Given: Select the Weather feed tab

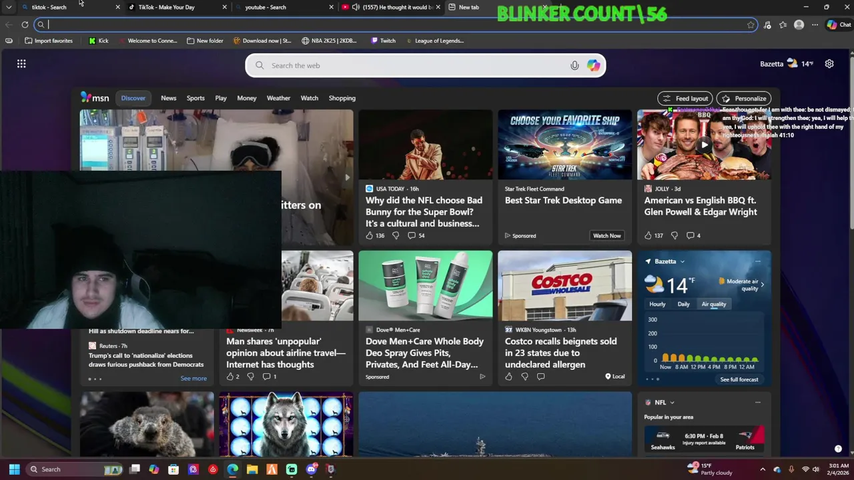Looking at the screenshot, I should coord(278,98).
